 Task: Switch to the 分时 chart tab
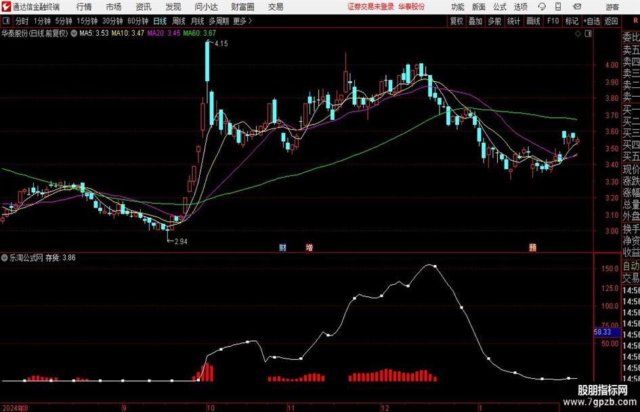[22, 21]
